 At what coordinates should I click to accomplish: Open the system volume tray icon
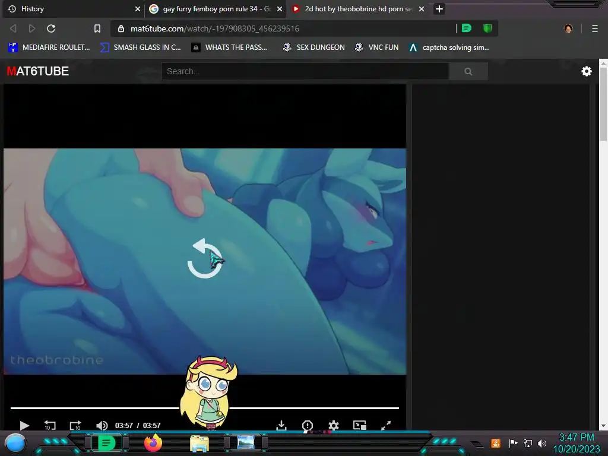(542, 443)
